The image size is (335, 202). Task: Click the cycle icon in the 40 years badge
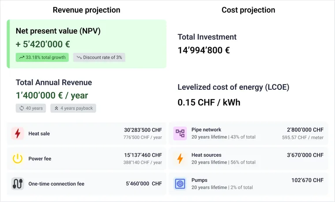(x=22, y=108)
